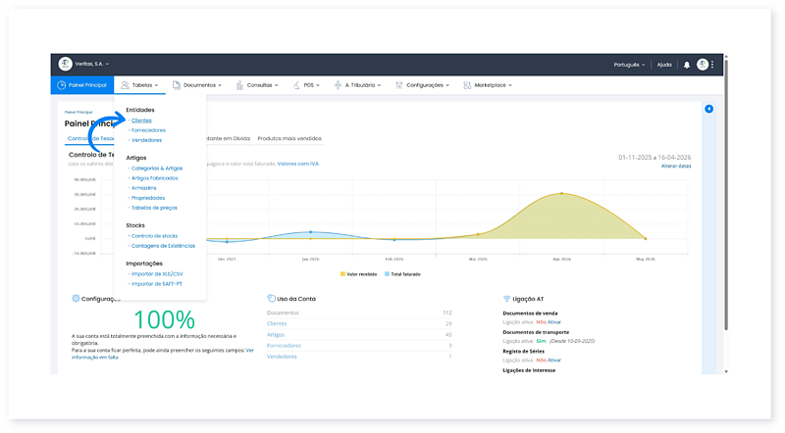Viewport: 785px width, 433px height.
Task: Open Tabelas de preços menu entry
Action: coord(154,208)
